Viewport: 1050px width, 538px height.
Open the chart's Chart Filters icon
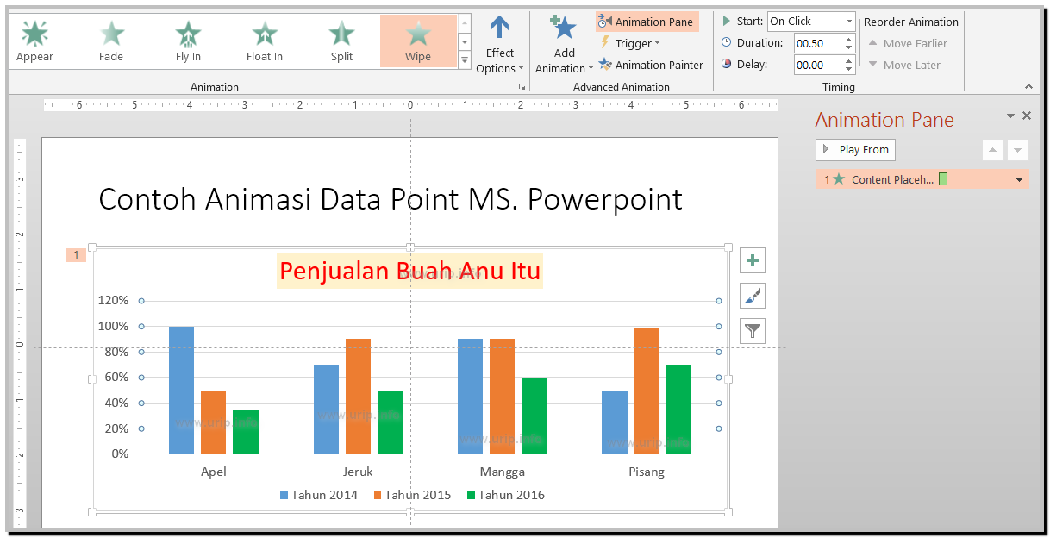click(x=752, y=330)
